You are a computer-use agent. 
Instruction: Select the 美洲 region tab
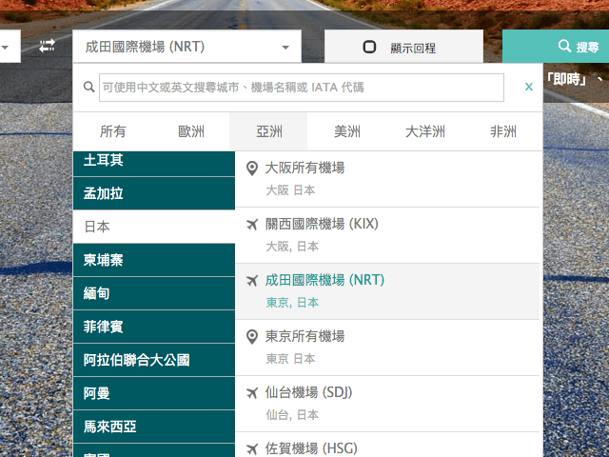click(347, 131)
